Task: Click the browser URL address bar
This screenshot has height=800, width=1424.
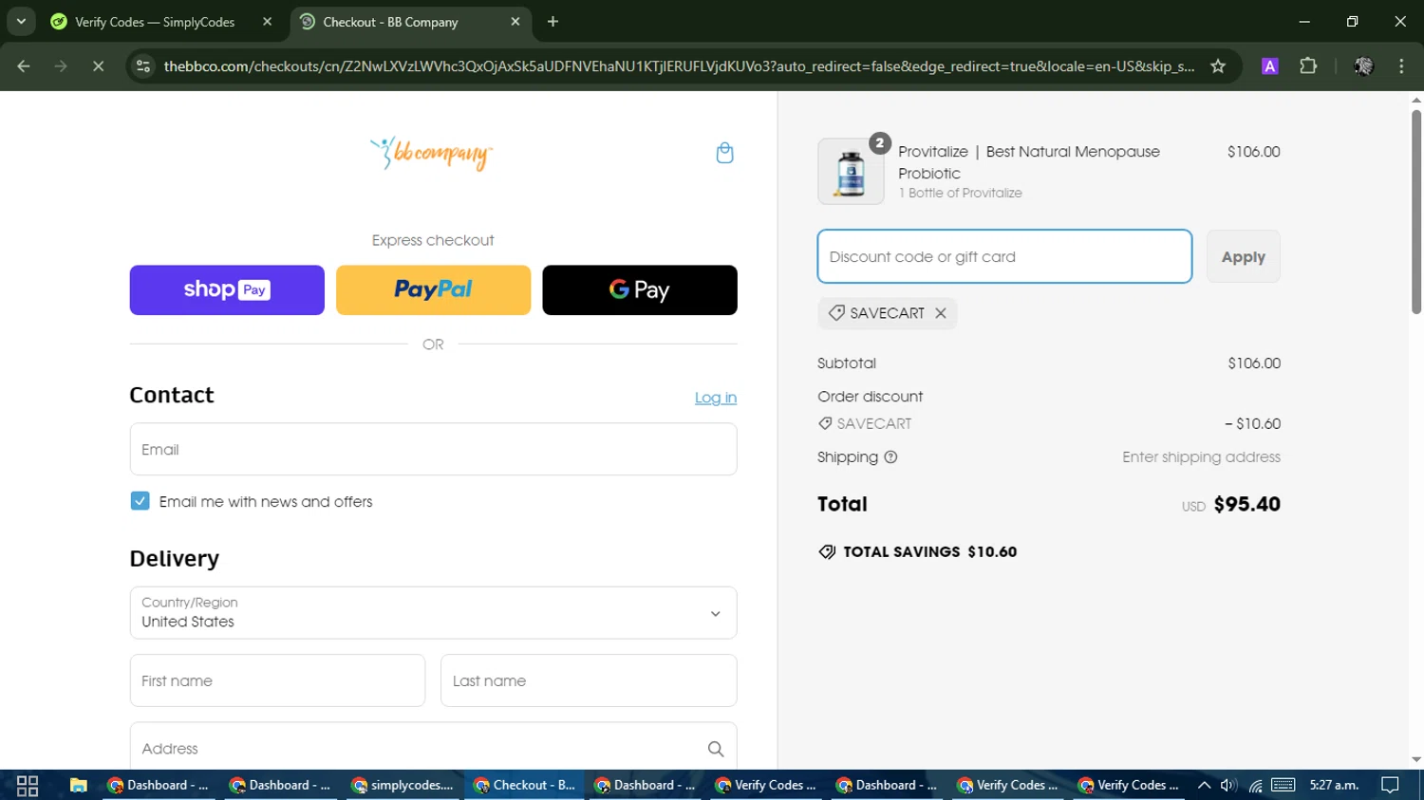Action: [679, 66]
